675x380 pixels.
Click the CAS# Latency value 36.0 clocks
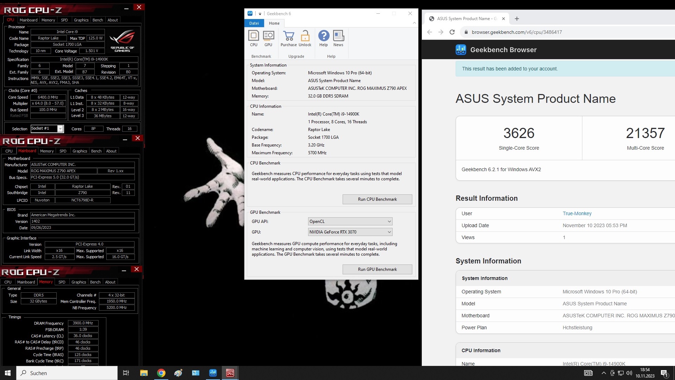(x=83, y=336)
